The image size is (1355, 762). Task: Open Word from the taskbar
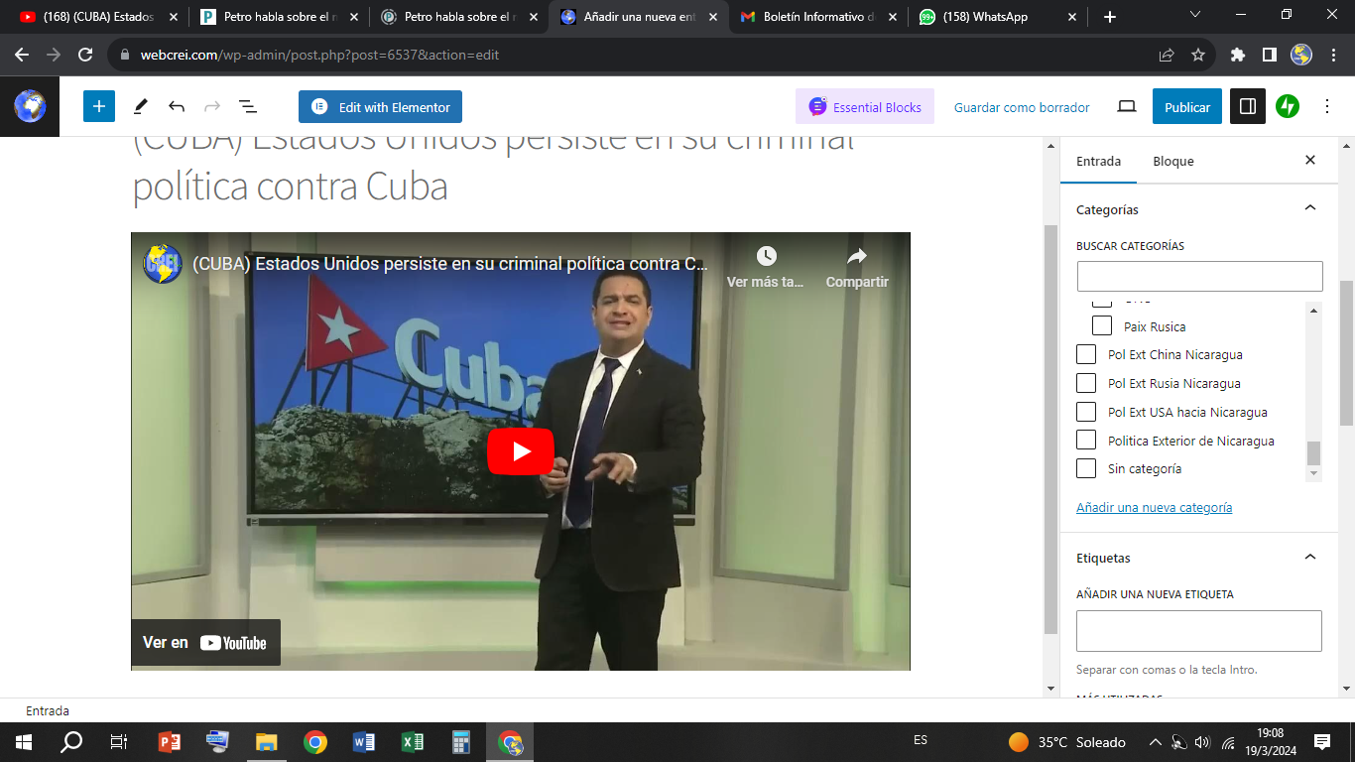364,741
